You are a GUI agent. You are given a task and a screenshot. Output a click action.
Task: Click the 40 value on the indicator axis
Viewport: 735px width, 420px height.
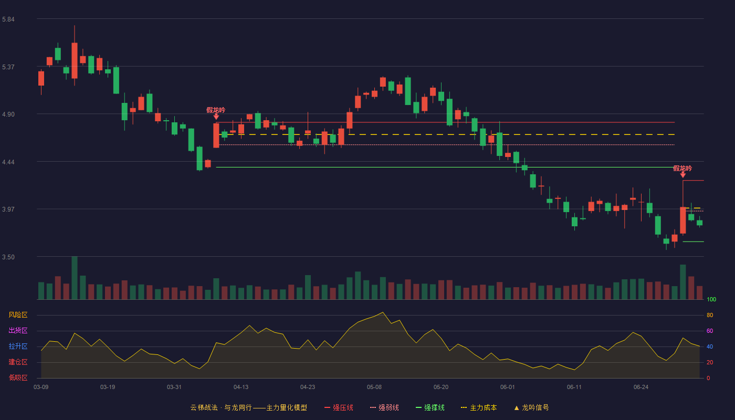[x=710, y=346]
